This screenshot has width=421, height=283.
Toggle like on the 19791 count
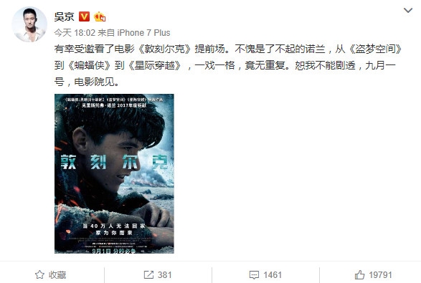click(x=374, y=274)
